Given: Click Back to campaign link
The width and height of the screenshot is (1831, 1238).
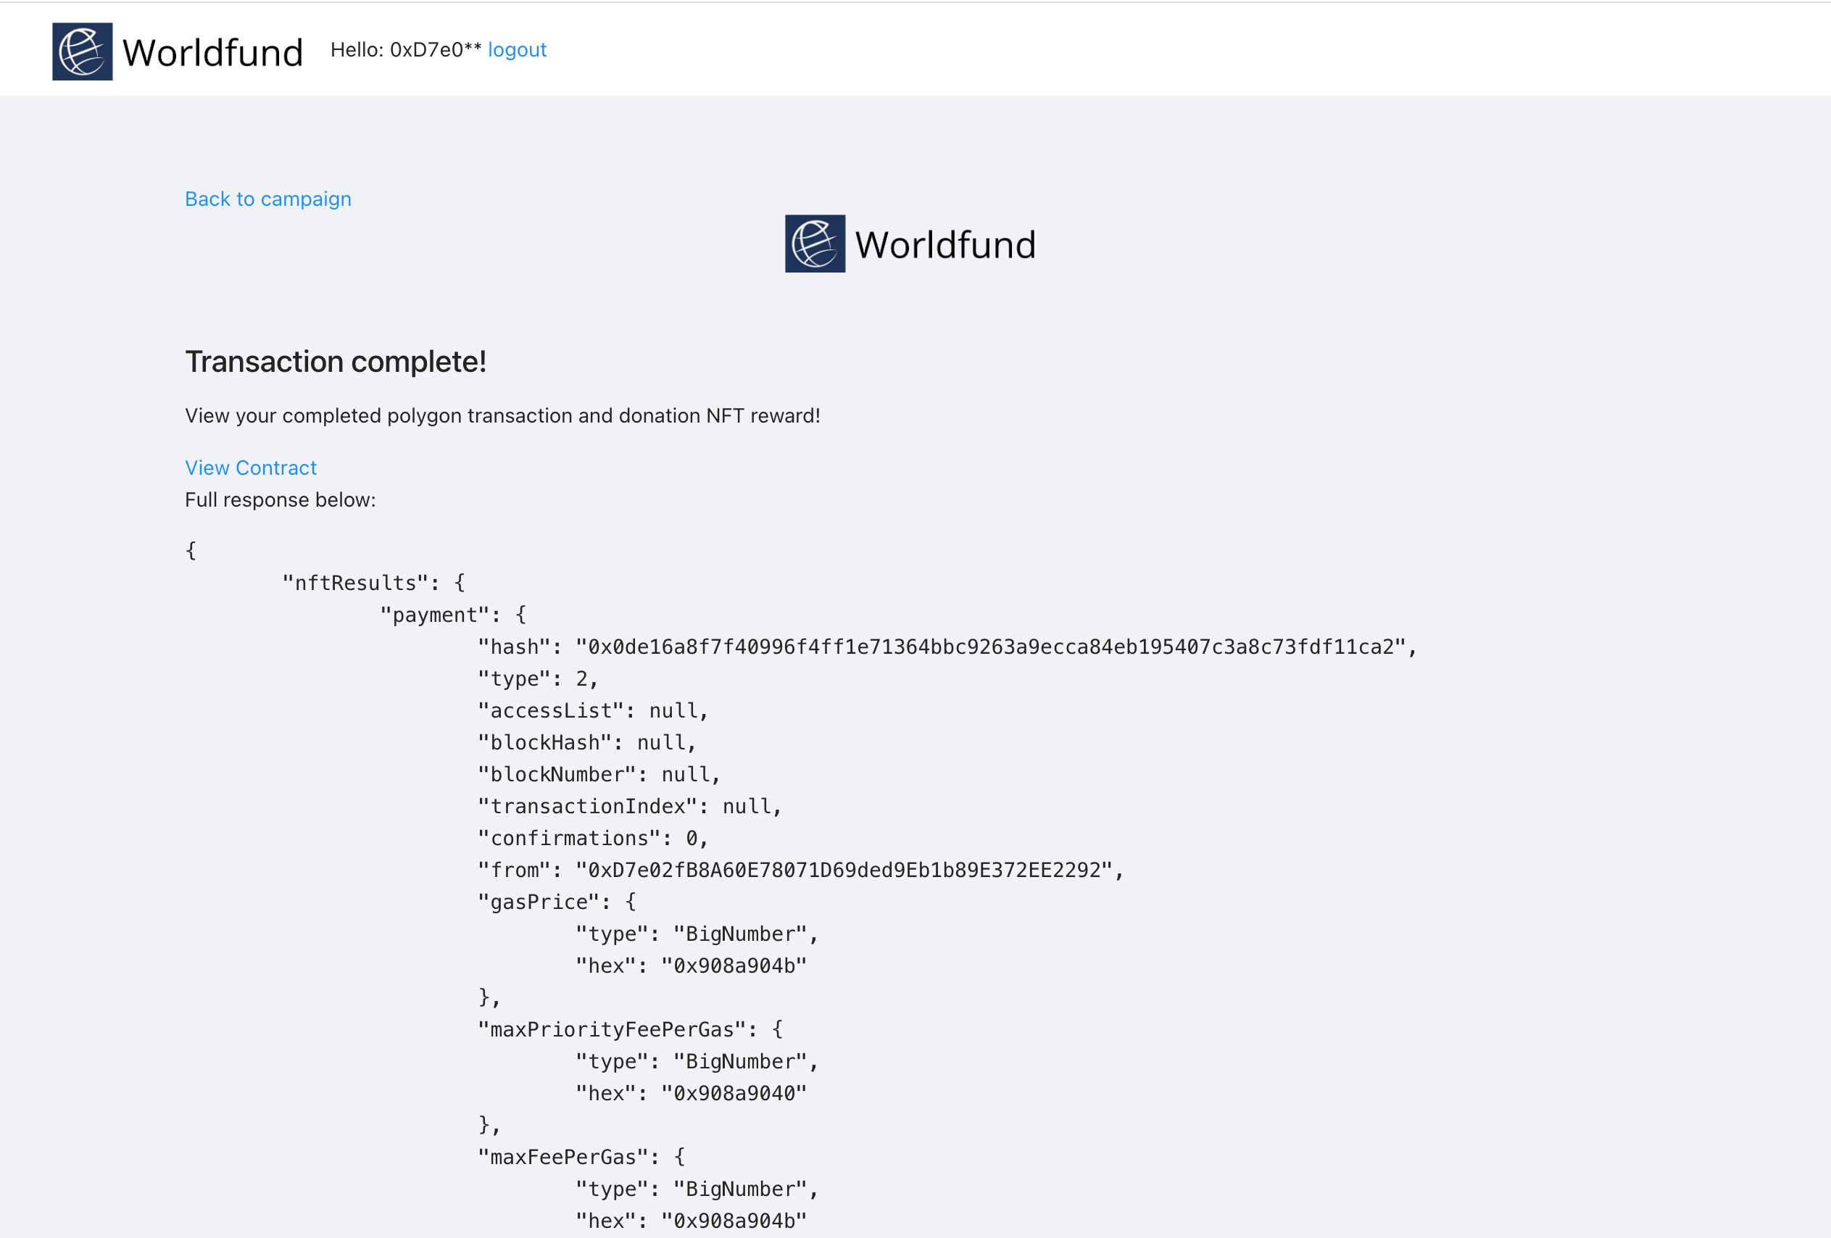Looking at the screenshot, I should coord(268,198).
